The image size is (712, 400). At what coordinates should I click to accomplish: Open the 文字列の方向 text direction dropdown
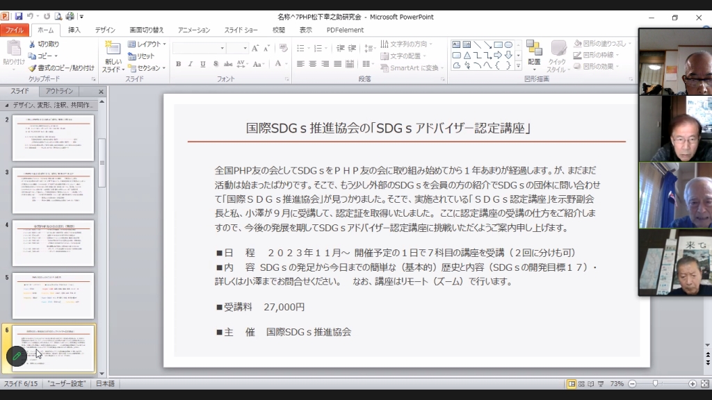point(406,44)
